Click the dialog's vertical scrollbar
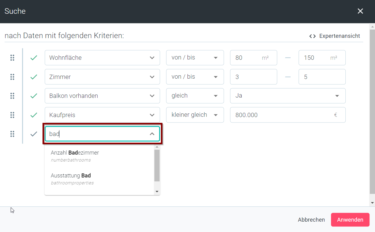 click(372, 112)
